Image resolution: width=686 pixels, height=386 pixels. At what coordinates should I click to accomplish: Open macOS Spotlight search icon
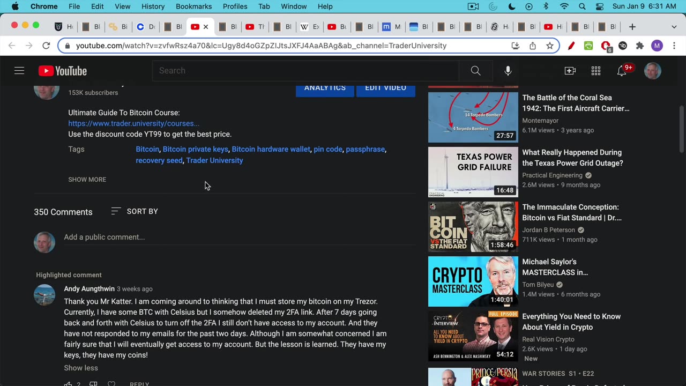click(582, 6)
